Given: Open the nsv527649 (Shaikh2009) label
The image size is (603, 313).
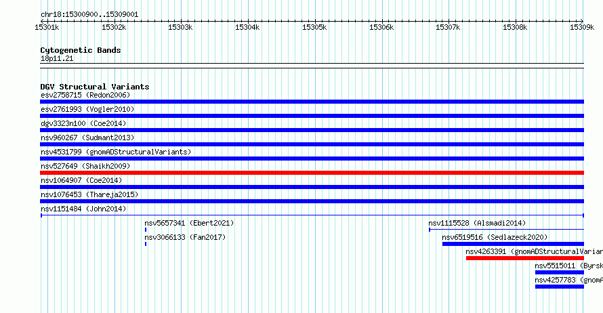Looking at the screenshot, I should 85,166.
